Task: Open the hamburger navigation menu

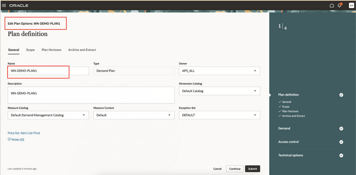Action: [x=4, y=5]
